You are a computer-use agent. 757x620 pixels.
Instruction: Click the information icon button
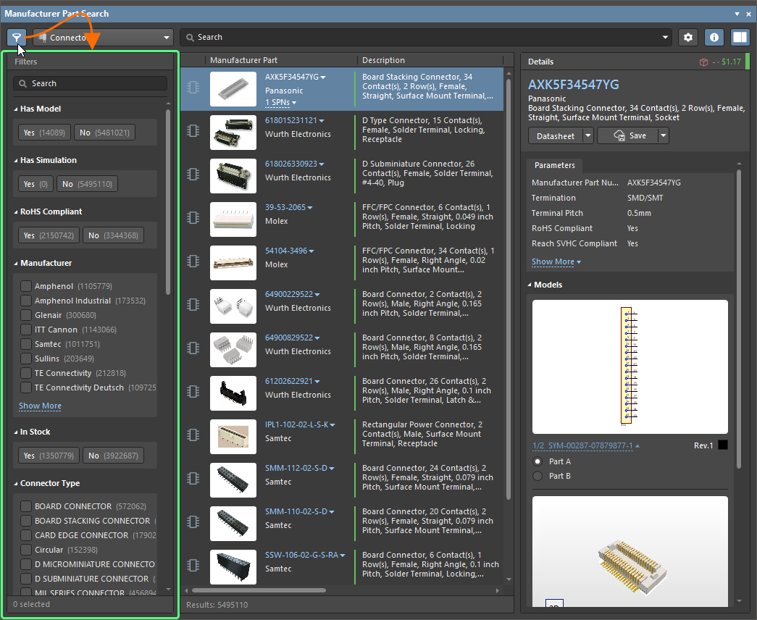(714, 37)
